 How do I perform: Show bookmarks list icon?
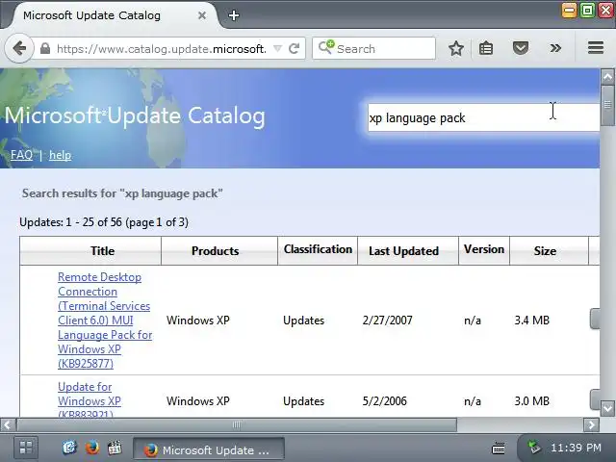click(x=486, y=48)
